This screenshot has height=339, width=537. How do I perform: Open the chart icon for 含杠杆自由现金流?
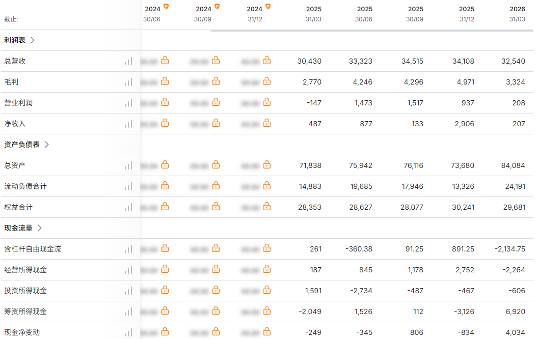click(128, 249)
